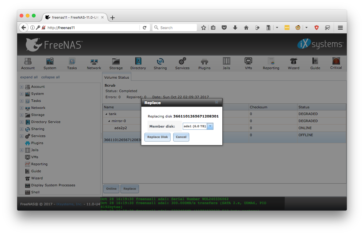Expand the Account tree node
The width and height of the screenshot is (364, 235).
point(21,87)
